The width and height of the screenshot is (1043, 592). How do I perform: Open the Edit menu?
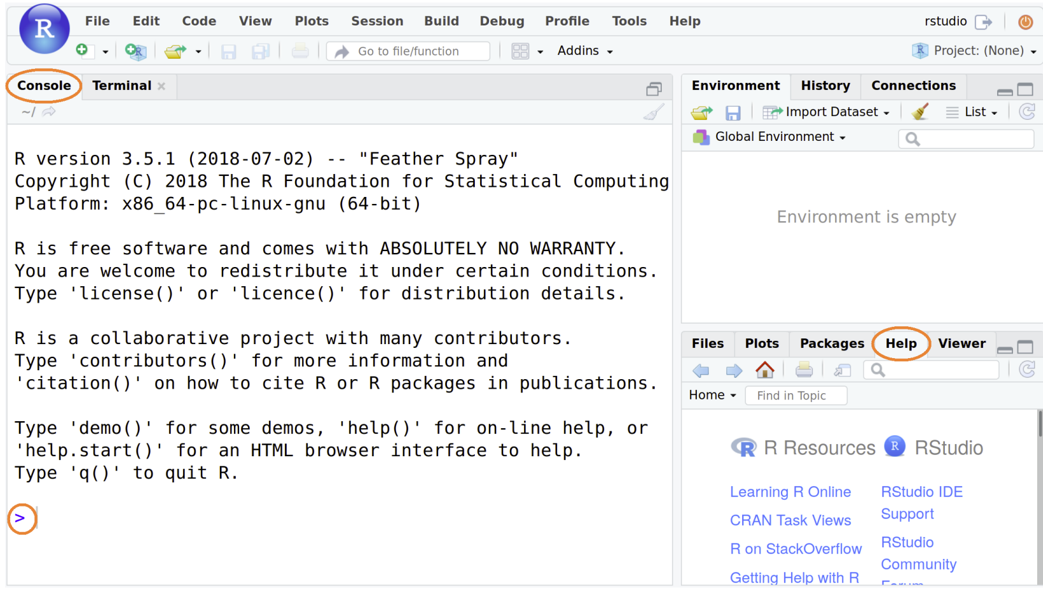pos(146,21)
